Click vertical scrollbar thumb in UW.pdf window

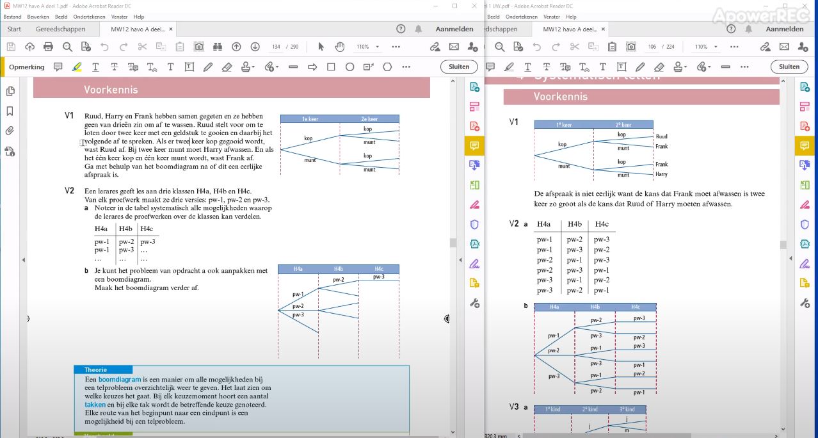pos(783,244)
